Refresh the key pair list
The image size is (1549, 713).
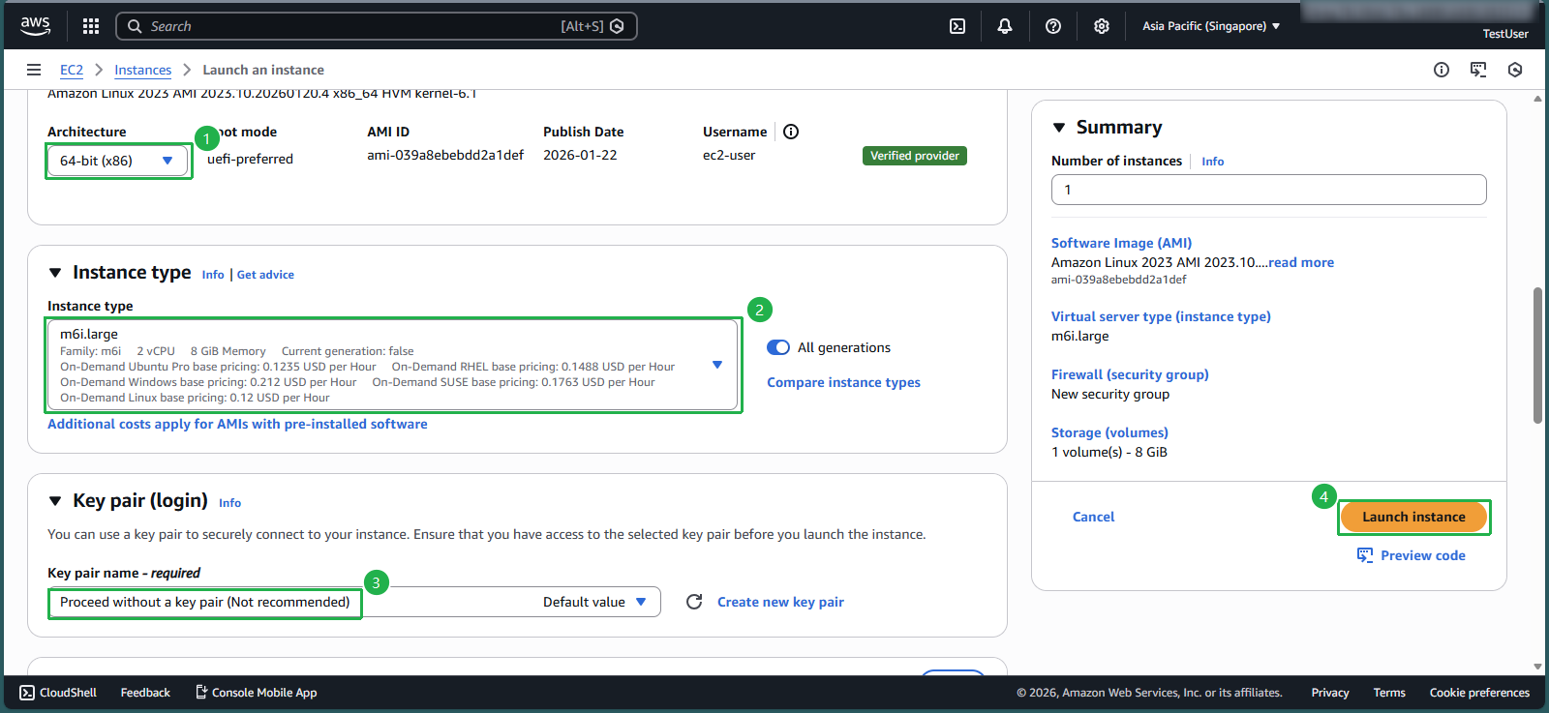[694, 602]
